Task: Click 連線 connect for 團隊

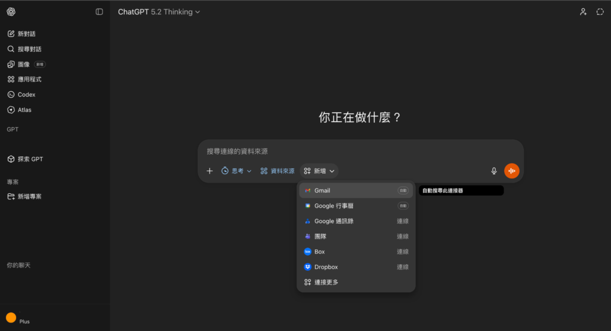Action: (403, 236)
